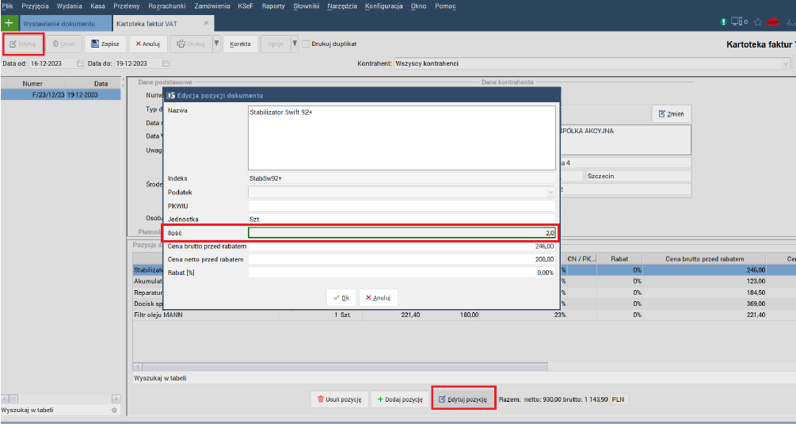Click the Zmień contractor button

(x=672, y=114)
